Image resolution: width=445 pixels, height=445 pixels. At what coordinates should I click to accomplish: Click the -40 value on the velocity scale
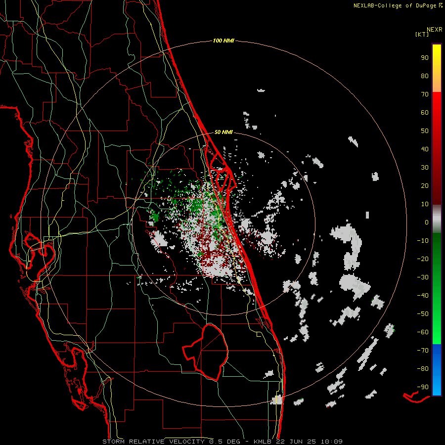coord(423,296)
